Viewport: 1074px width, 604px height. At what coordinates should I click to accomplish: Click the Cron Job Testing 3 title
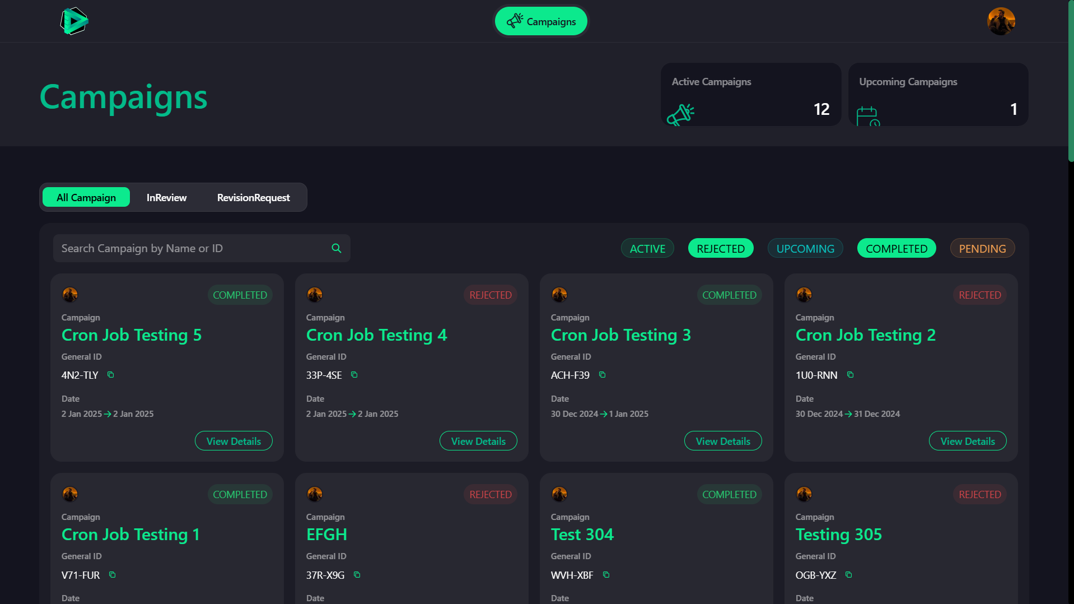[621, 335]
